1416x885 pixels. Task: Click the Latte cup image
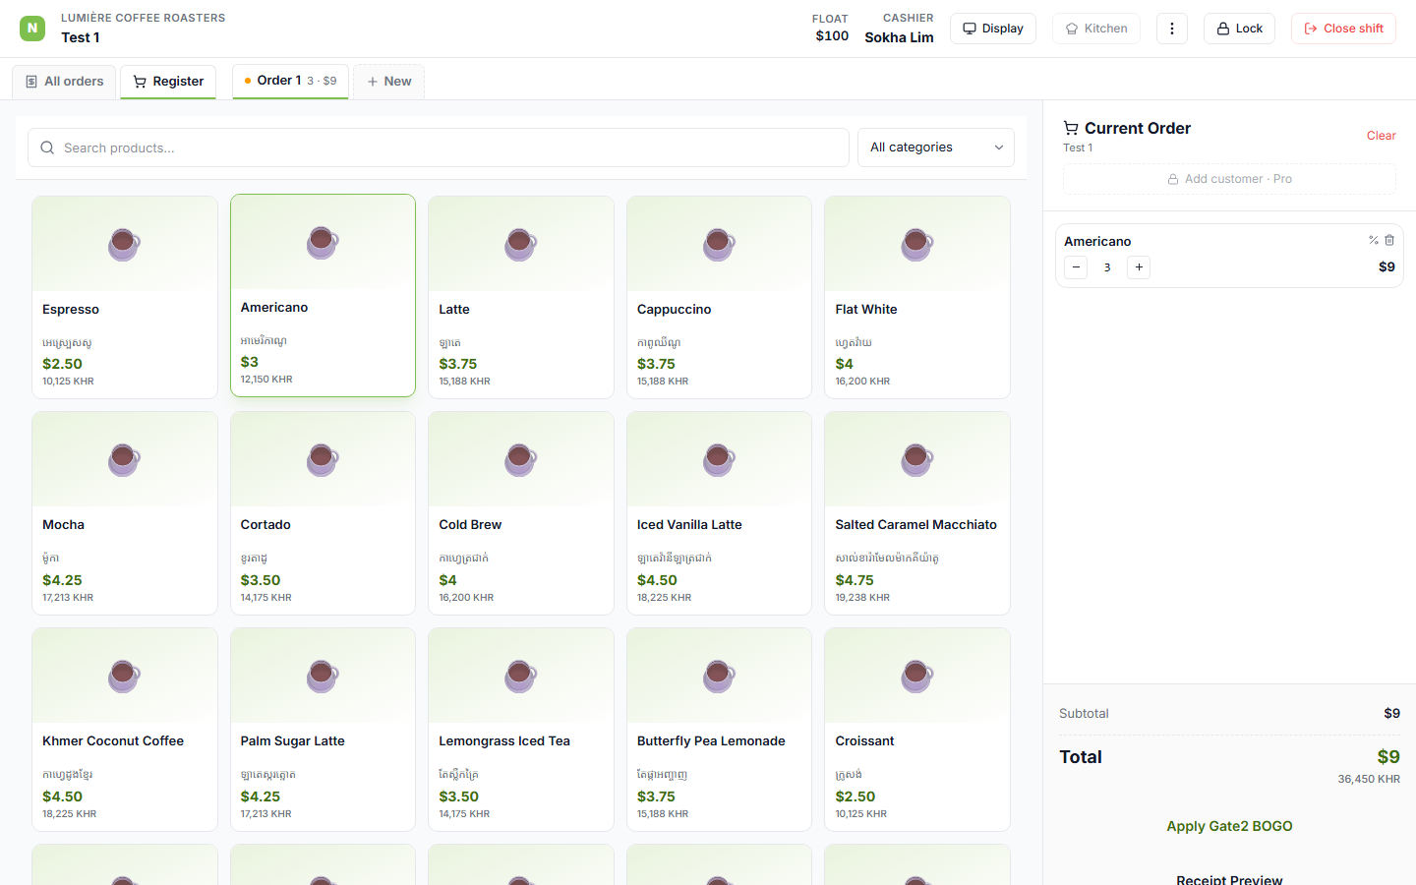point(521,244)
